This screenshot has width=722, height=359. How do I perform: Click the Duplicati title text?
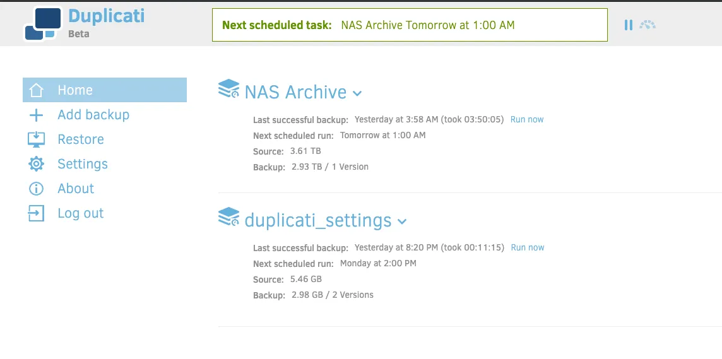click(107, 16)
